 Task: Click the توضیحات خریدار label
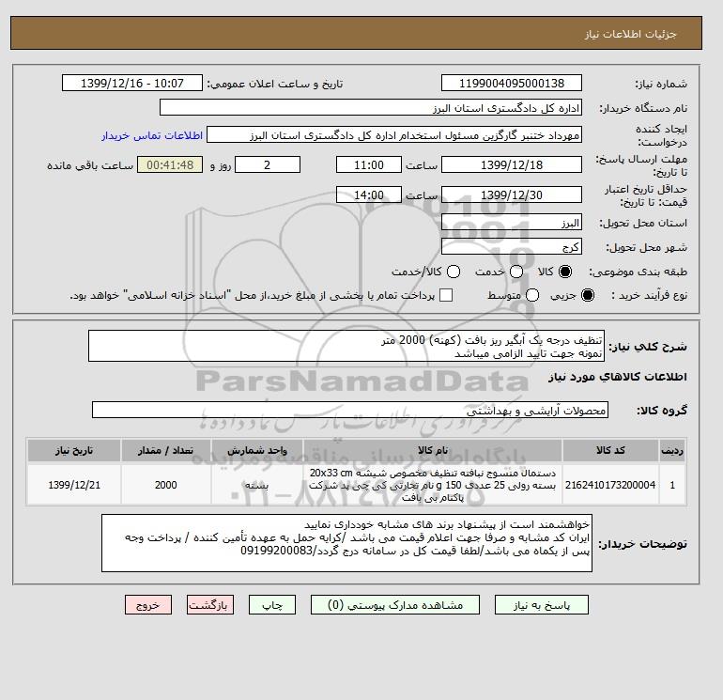click(643, 544)
